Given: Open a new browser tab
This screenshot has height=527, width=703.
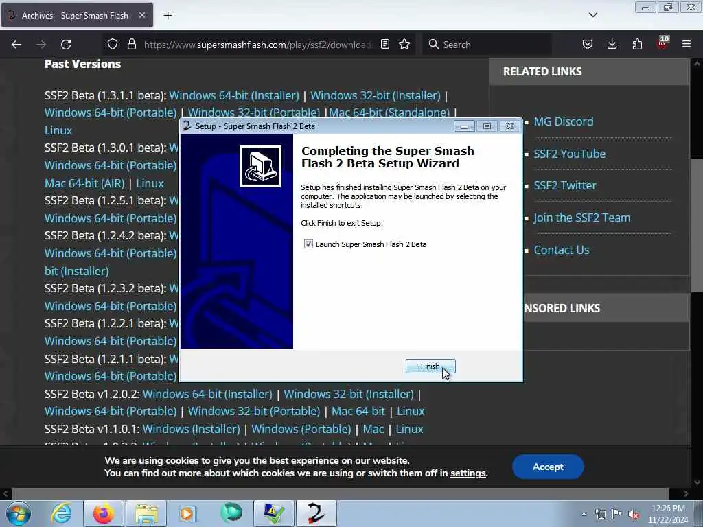Looking at the screenshot, I should [x=168, y=16].
